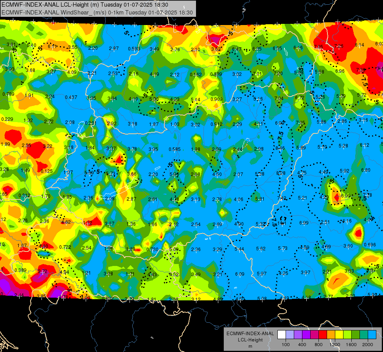Click the shear value 6.14

(x=360, y=45)
